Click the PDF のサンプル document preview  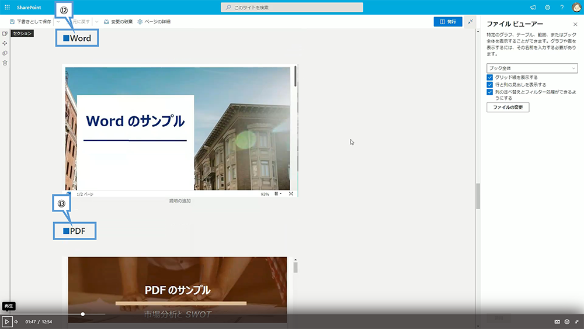178,290
